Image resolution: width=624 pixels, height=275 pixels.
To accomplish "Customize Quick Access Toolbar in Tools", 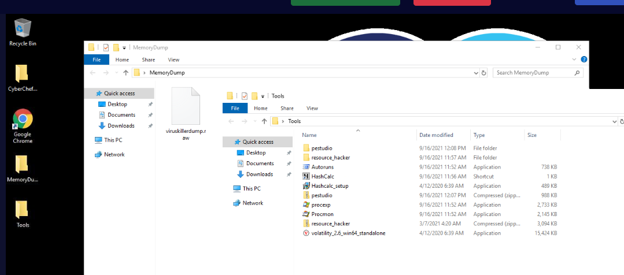I will coord(263,96).
